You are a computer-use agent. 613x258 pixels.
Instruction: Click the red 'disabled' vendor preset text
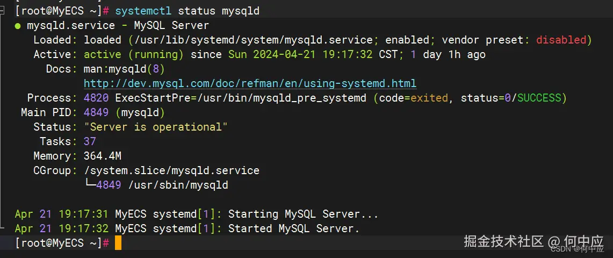tap(561, 40)
